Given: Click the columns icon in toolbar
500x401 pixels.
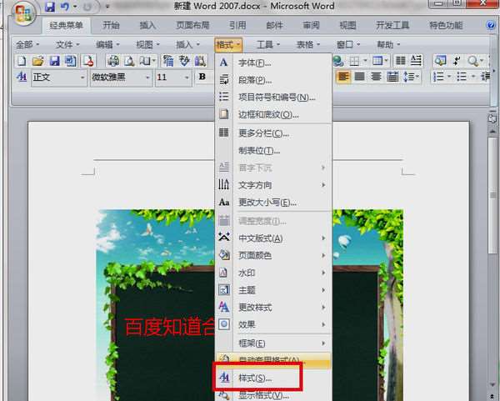Looking at the screenshot, I should 401,61.
